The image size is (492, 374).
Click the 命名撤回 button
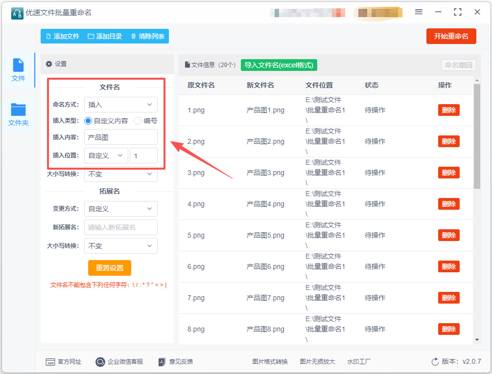[x=458, y=65]
